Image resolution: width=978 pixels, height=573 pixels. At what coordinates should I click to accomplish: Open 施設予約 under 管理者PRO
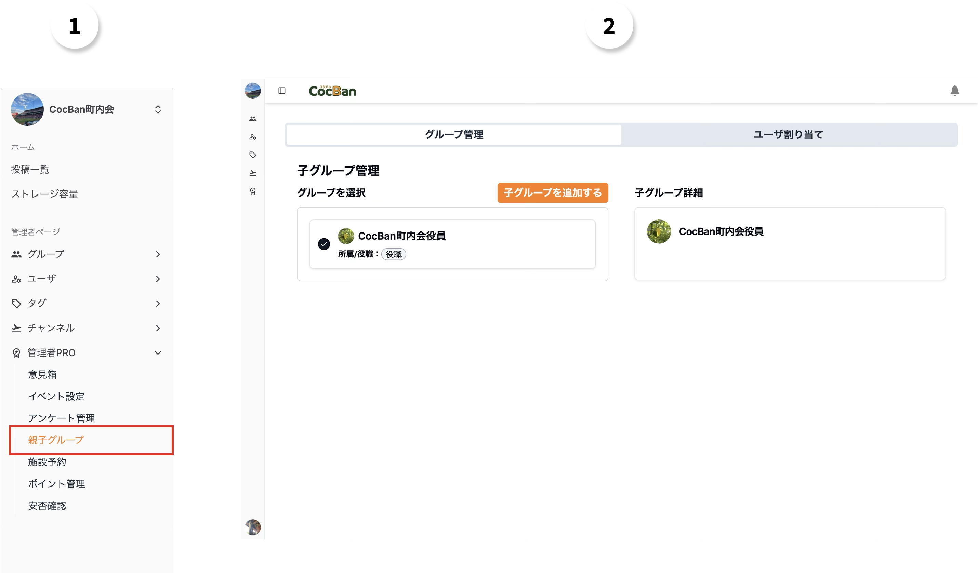tap(47, 462)
